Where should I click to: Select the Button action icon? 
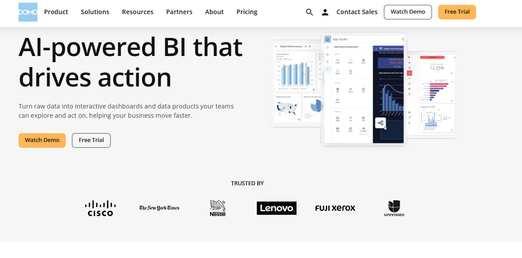point(338,100)
